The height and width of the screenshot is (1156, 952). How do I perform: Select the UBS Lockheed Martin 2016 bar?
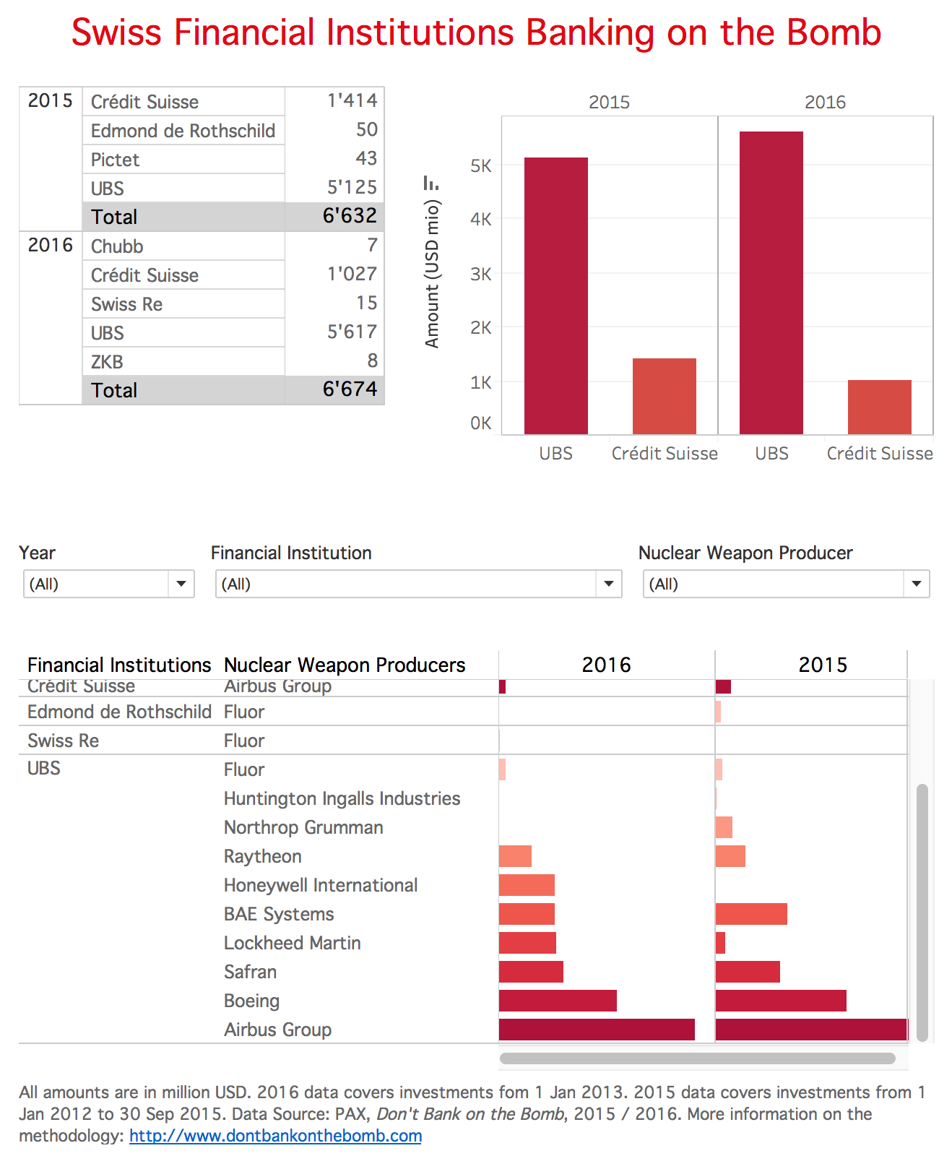(527, 943)
